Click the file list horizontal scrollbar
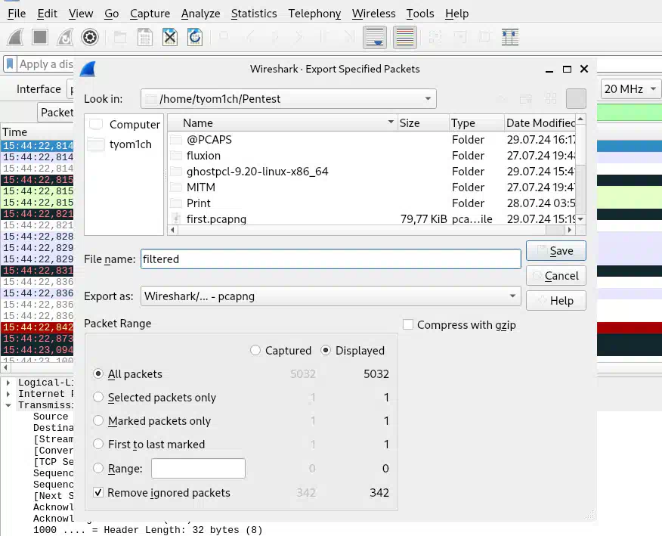The width and height of the screenshot is (662, 536). click(371, 230)
